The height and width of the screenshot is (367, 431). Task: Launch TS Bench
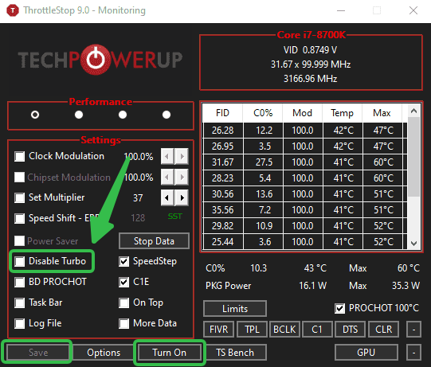pos(235,352)
